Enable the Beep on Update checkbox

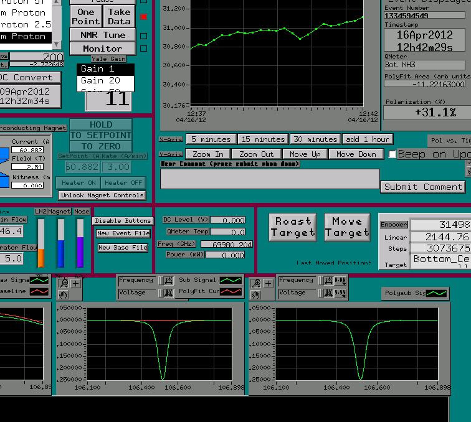tap(392, 154)
